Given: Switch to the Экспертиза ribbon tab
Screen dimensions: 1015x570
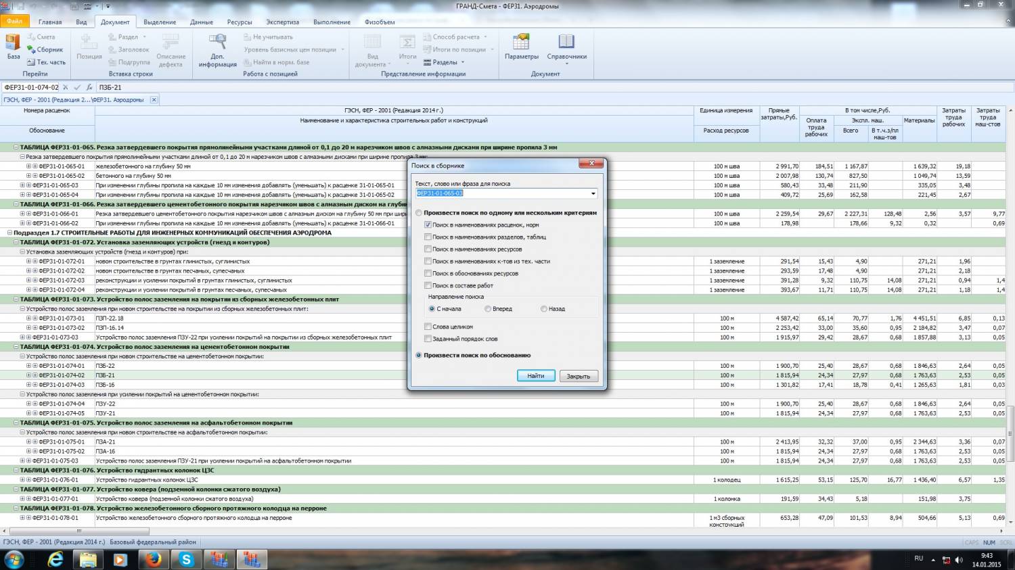Looking at the screenshot, I should click(x=282, y=22).
